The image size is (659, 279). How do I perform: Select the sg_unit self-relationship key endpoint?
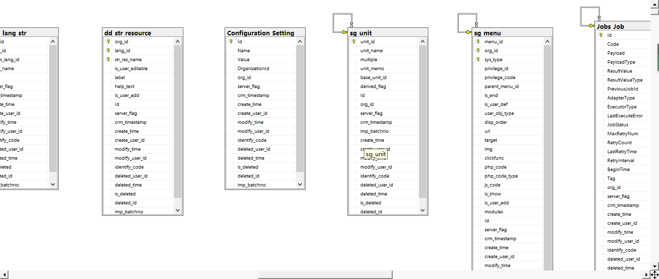point(344,32)
